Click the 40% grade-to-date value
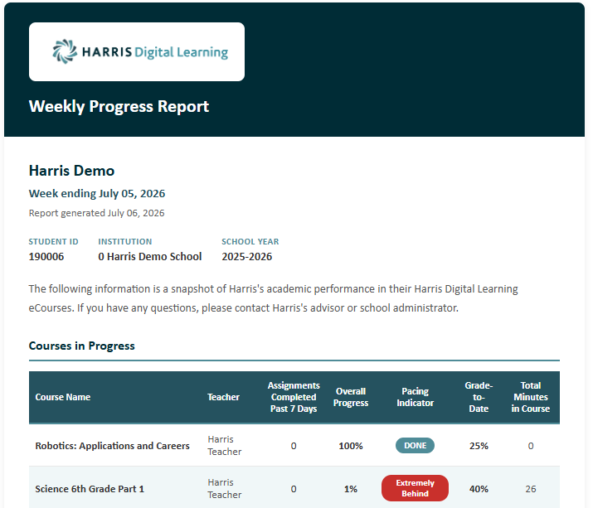This screenshot has width=593, height=508. point(479,489)
